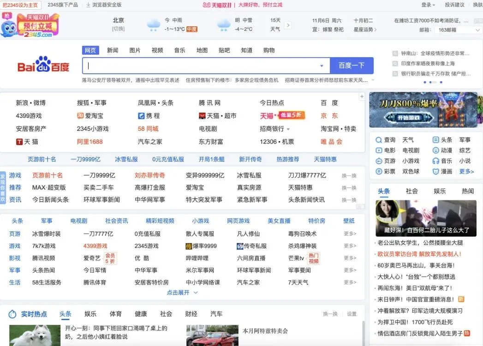Open the 携程 site link

coord(149,116)
